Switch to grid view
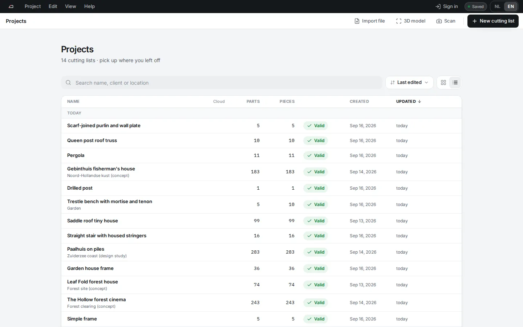 [443, 82]
